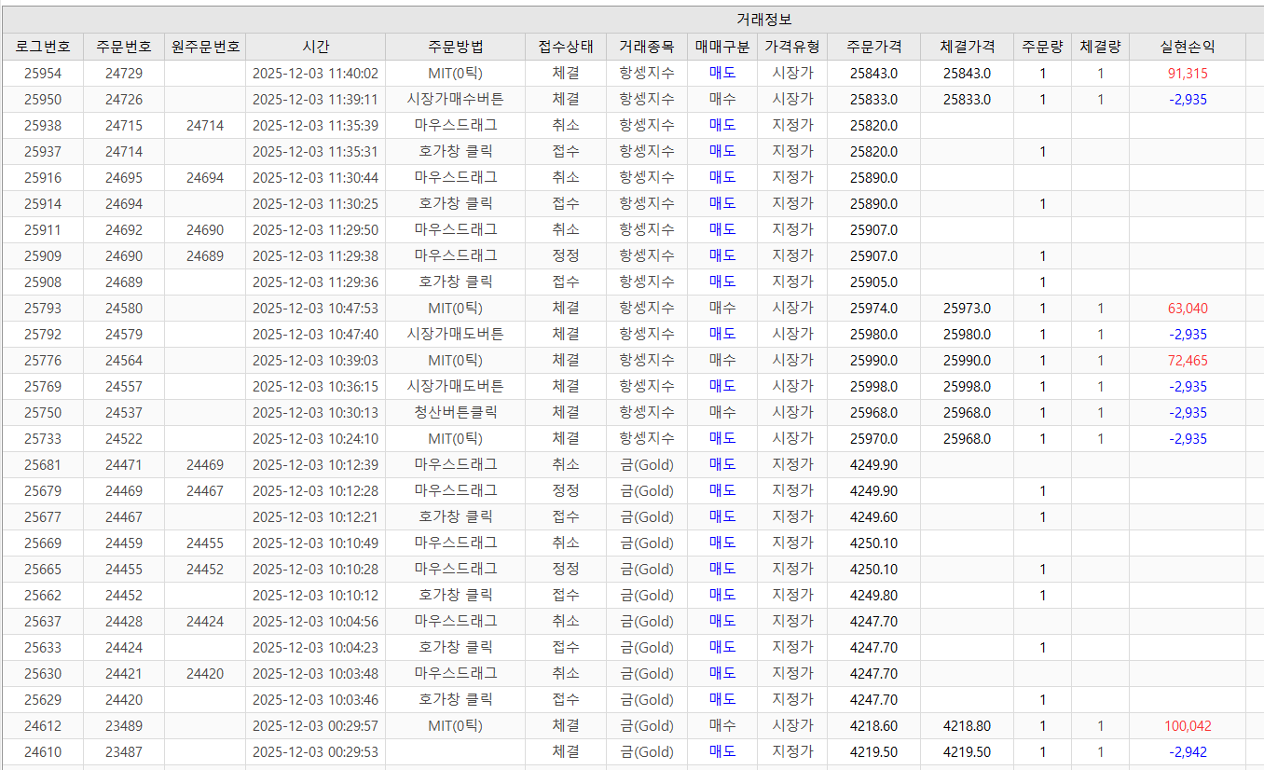Click timestamp 2025-12-03 10:30:13
The width and height of the screenshot is (1264, 770).
315,412
